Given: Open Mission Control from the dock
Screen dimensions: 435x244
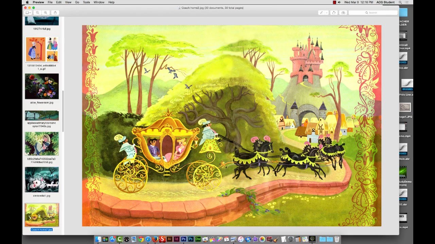Looking at the screenshot, I should tap(105, 239).
